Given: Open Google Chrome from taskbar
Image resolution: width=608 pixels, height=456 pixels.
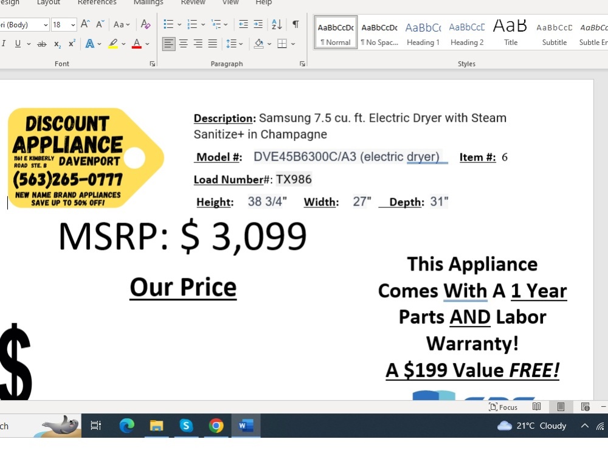Looking at the screenshot, I should 216,426.
